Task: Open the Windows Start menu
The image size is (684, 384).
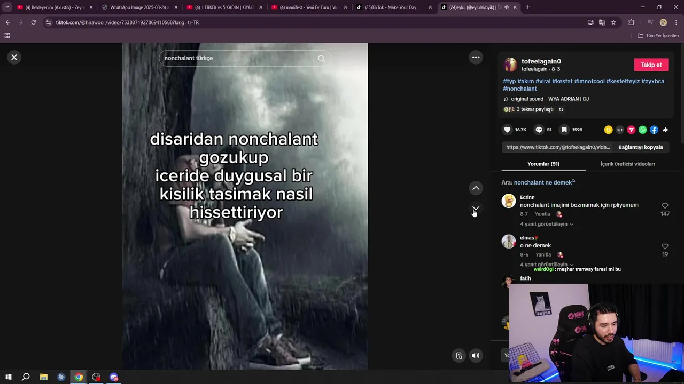Action: click(x=9, y=377)
